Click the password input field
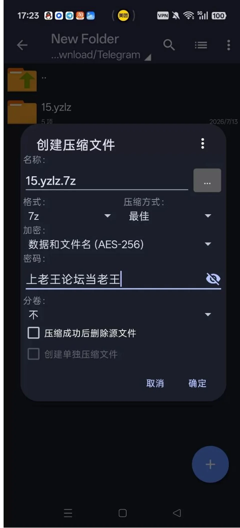 (115, 279)
